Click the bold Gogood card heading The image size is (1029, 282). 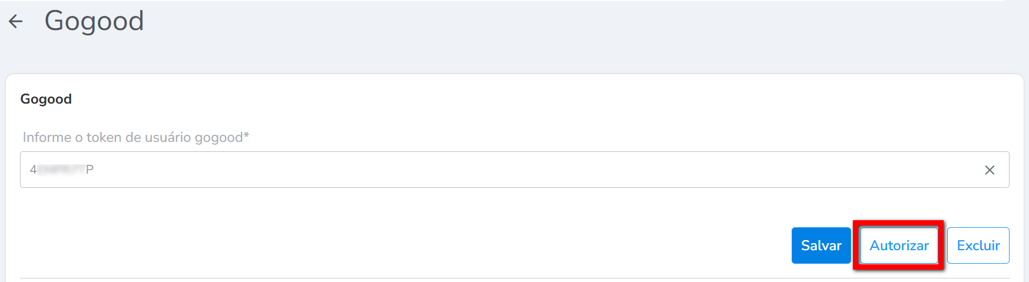(x=46, y=99)
